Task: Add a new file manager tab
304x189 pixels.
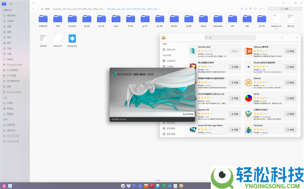Action: coord(33,3)
